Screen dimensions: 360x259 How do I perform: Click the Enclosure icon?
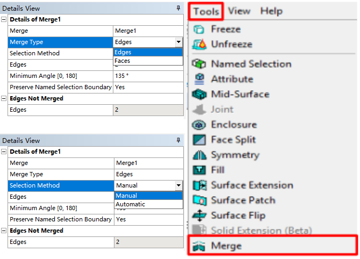tap(199, 125)
